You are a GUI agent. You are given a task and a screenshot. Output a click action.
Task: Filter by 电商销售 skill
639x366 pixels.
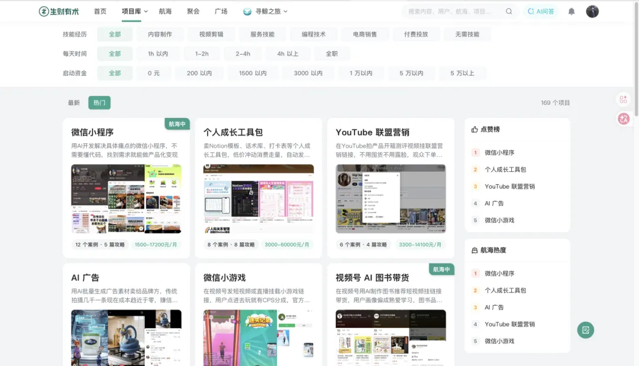364,34
